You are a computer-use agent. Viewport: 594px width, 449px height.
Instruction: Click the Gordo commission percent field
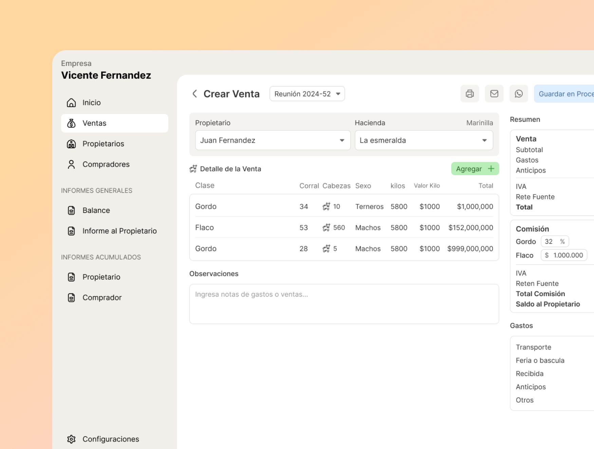[x=555, y=241]
